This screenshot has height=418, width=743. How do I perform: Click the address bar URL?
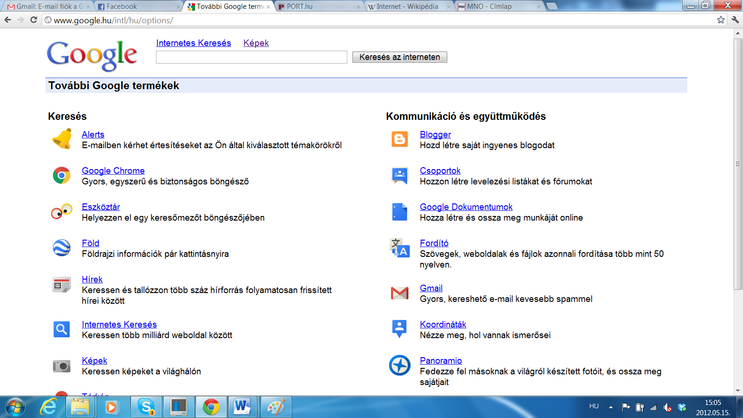[x=113, y=20]
